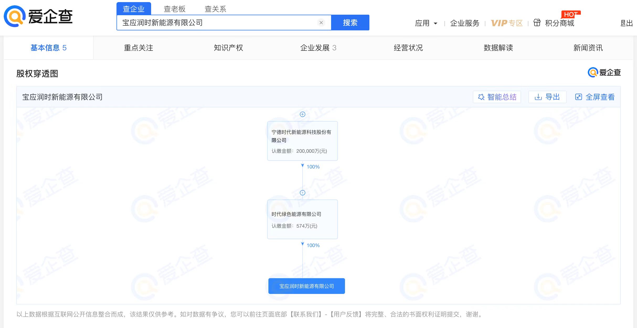The height and width of the screenshot is (328, 637).
Task: Open the 积分商城 link
Action: click(559, 23)
